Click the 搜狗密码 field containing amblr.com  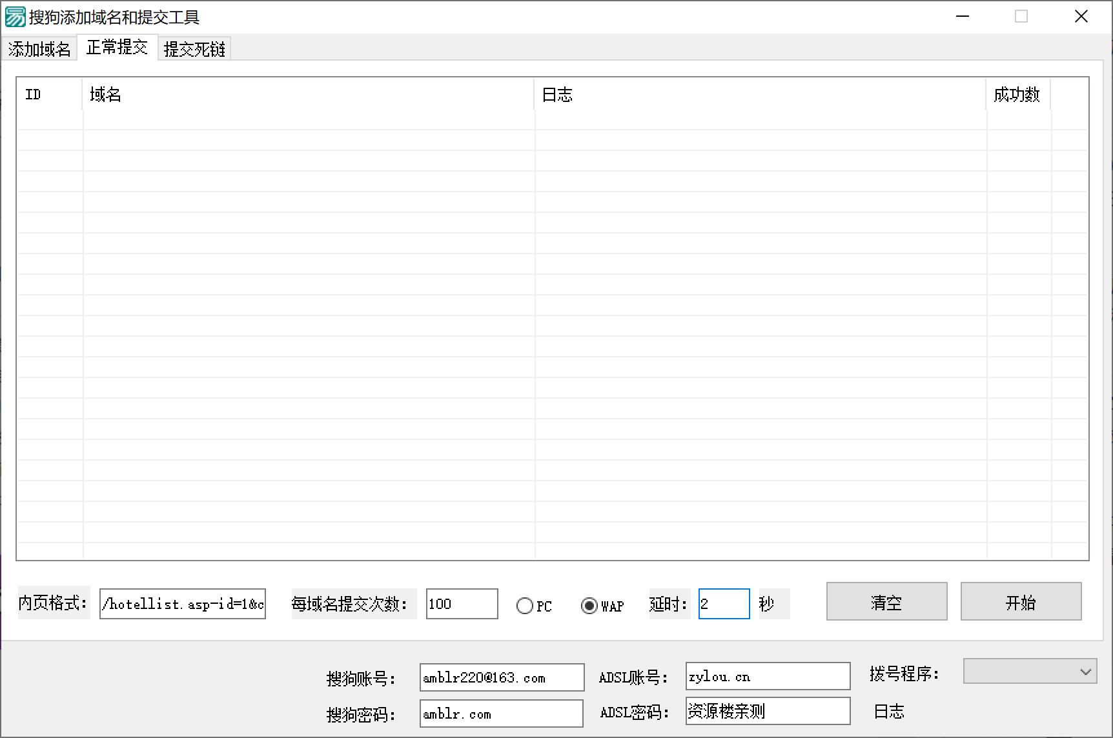[x=501, y=713]
